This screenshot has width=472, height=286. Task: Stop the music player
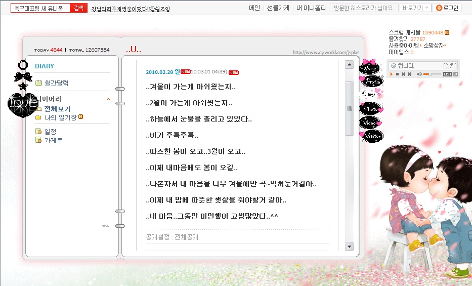pyautogui.click(x=397, y=74)
